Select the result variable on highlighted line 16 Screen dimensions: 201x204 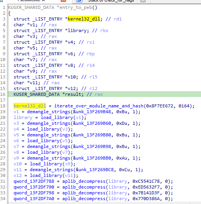73,94
